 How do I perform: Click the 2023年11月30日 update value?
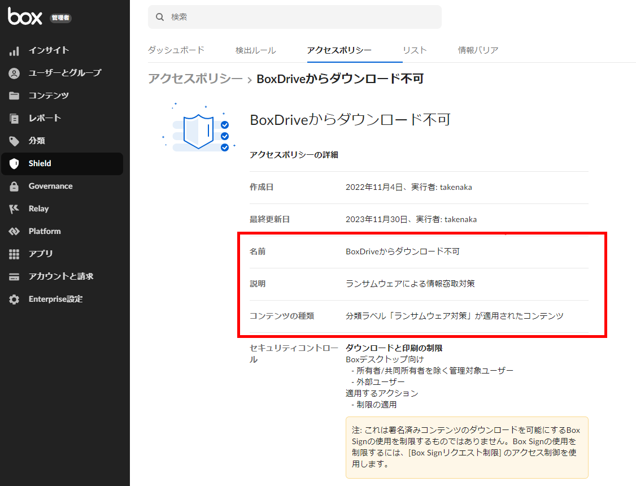(411, 219)
